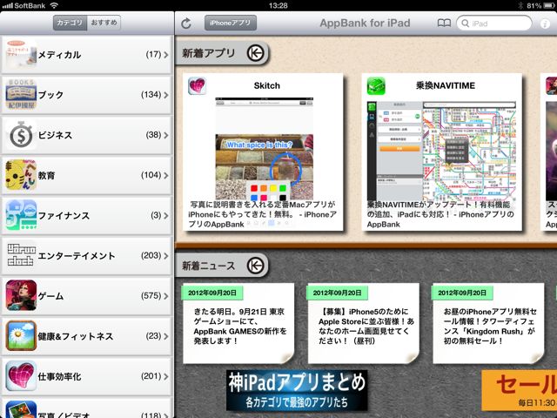Viewport: 557px width, 418px height.
Task: Expand ゲーム category chevron
Action: 166,295
